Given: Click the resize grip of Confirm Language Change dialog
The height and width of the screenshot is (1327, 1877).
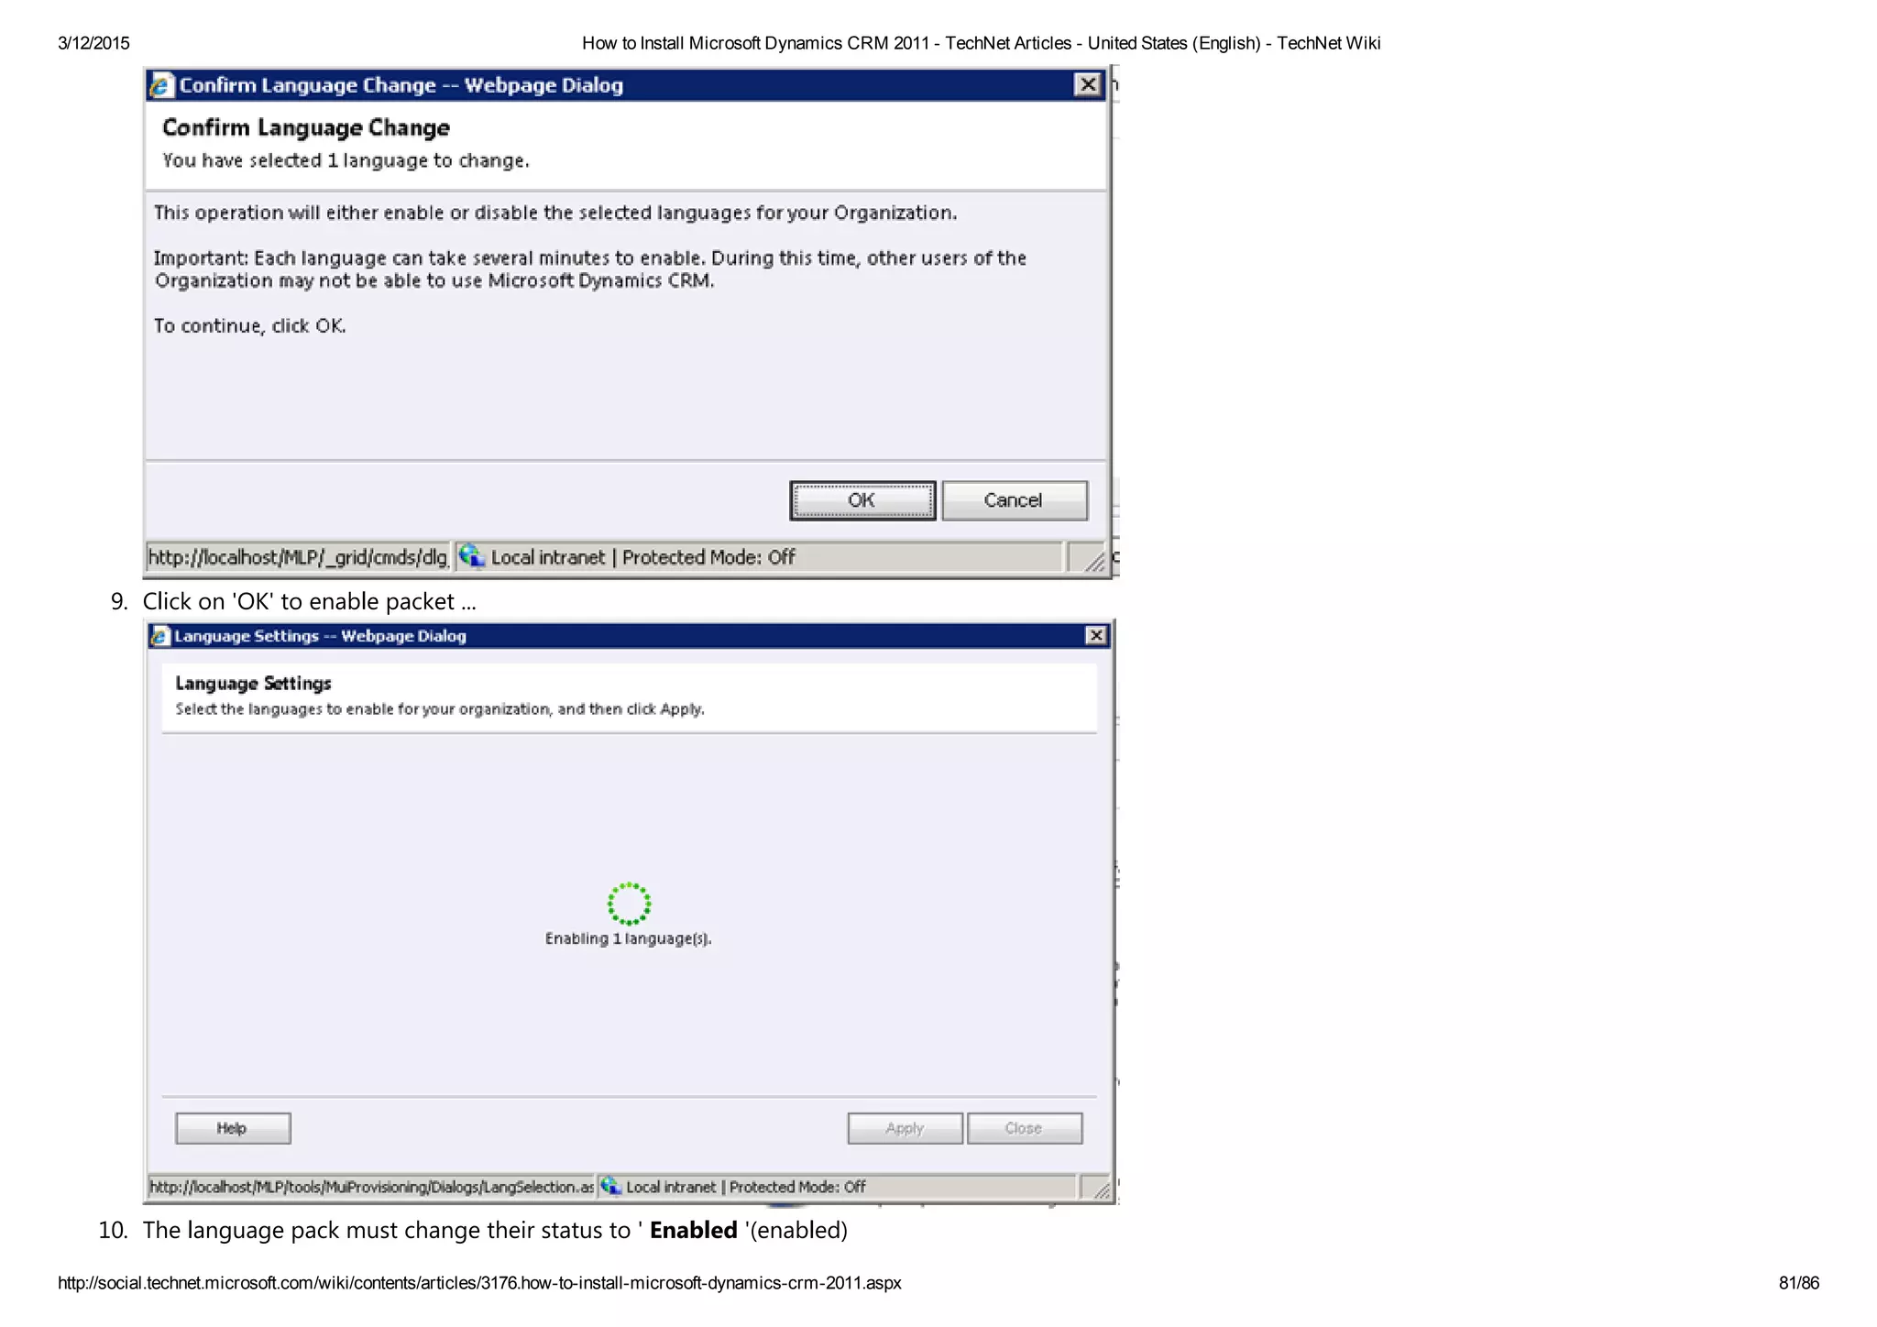Looking at the screenshot, I should click(x=1093, y=560).
